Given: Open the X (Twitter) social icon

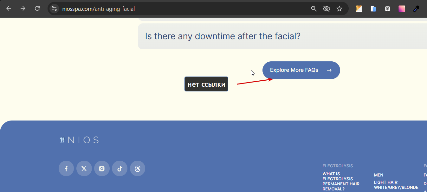Looking at the screenshot, I should click(x=84, y=168).
